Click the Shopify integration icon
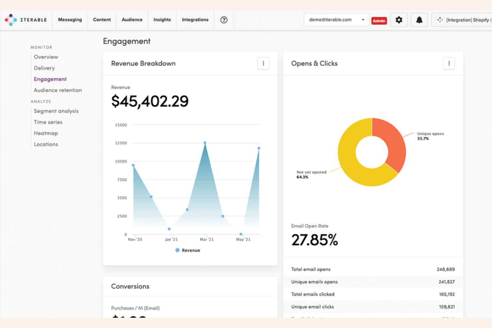Image resolution: width=492 pixels, height=328 pixels. pyautogui.click(x=440, y=20)
